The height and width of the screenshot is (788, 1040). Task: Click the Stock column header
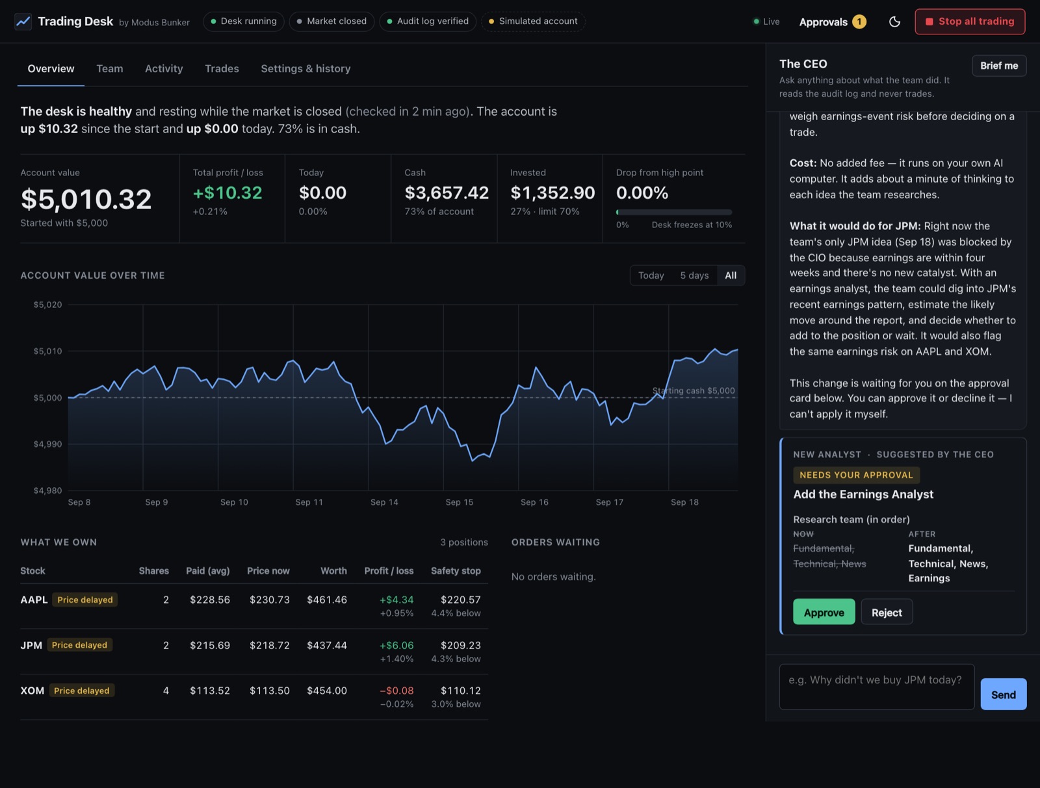pos(32,571)
